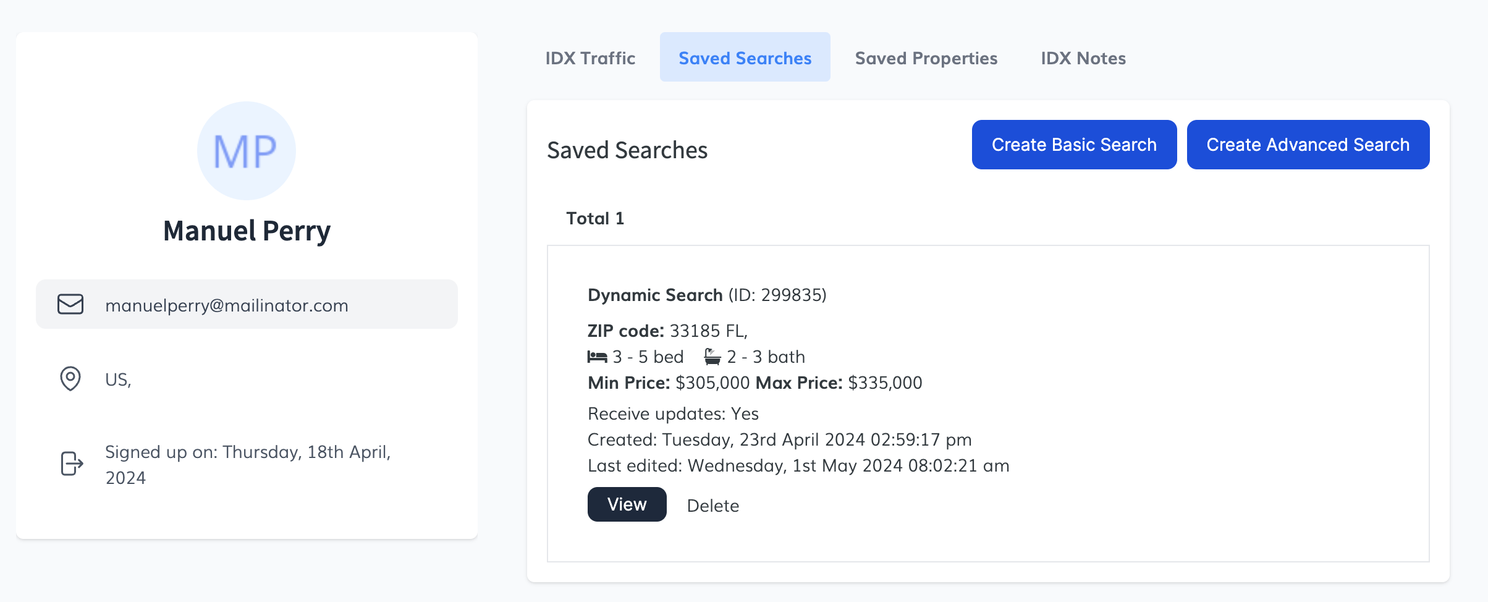Click the manuelperry@mailinator.com email address
This screenshot has width=1488, height=602.
click(227, 305)
